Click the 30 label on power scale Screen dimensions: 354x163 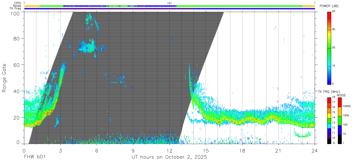point(334,30)
